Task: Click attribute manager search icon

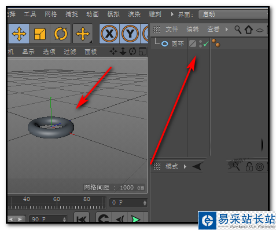Action: click(235, 166)
